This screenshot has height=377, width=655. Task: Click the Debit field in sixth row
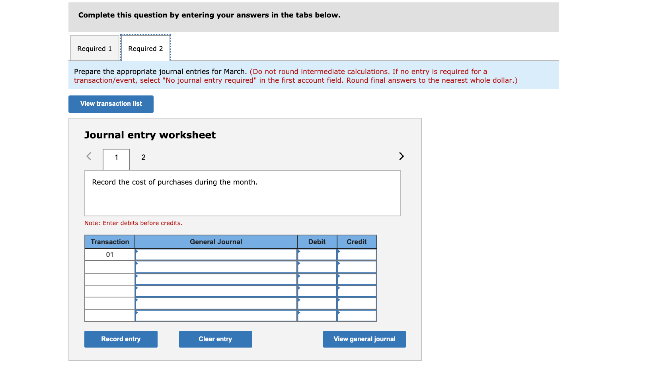pos(317,316)
